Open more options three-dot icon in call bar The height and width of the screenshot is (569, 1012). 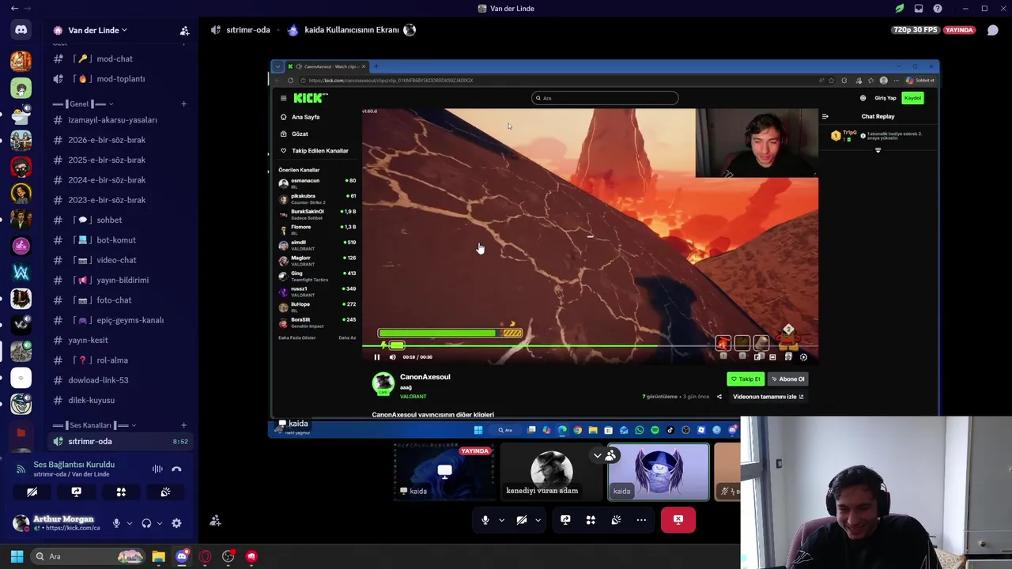tap(641, 520)
